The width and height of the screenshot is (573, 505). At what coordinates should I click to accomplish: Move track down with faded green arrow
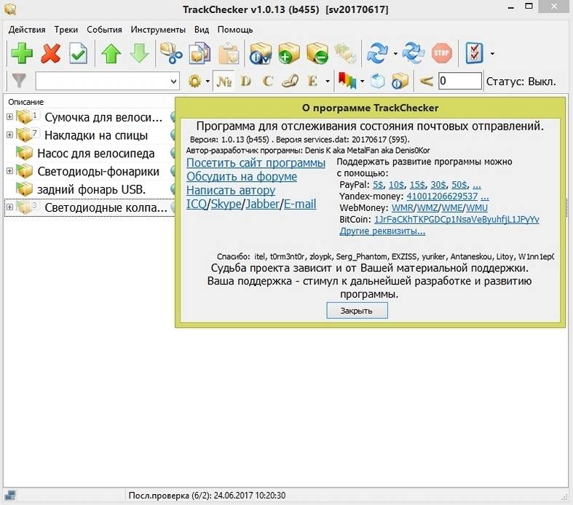[x=139, y=54]
